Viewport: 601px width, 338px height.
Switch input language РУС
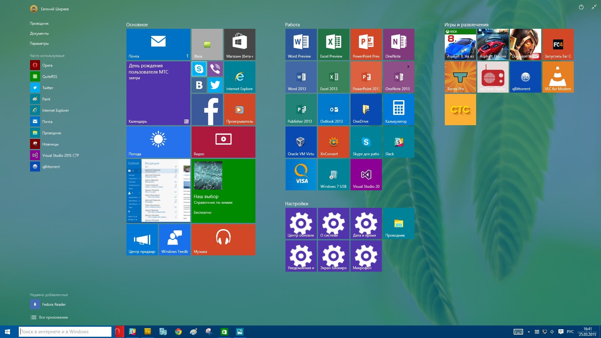pyautogui.click(x=570, y=332)
